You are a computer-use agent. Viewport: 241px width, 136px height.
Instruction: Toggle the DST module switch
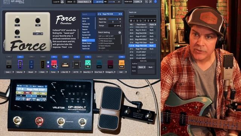(54, 57)
